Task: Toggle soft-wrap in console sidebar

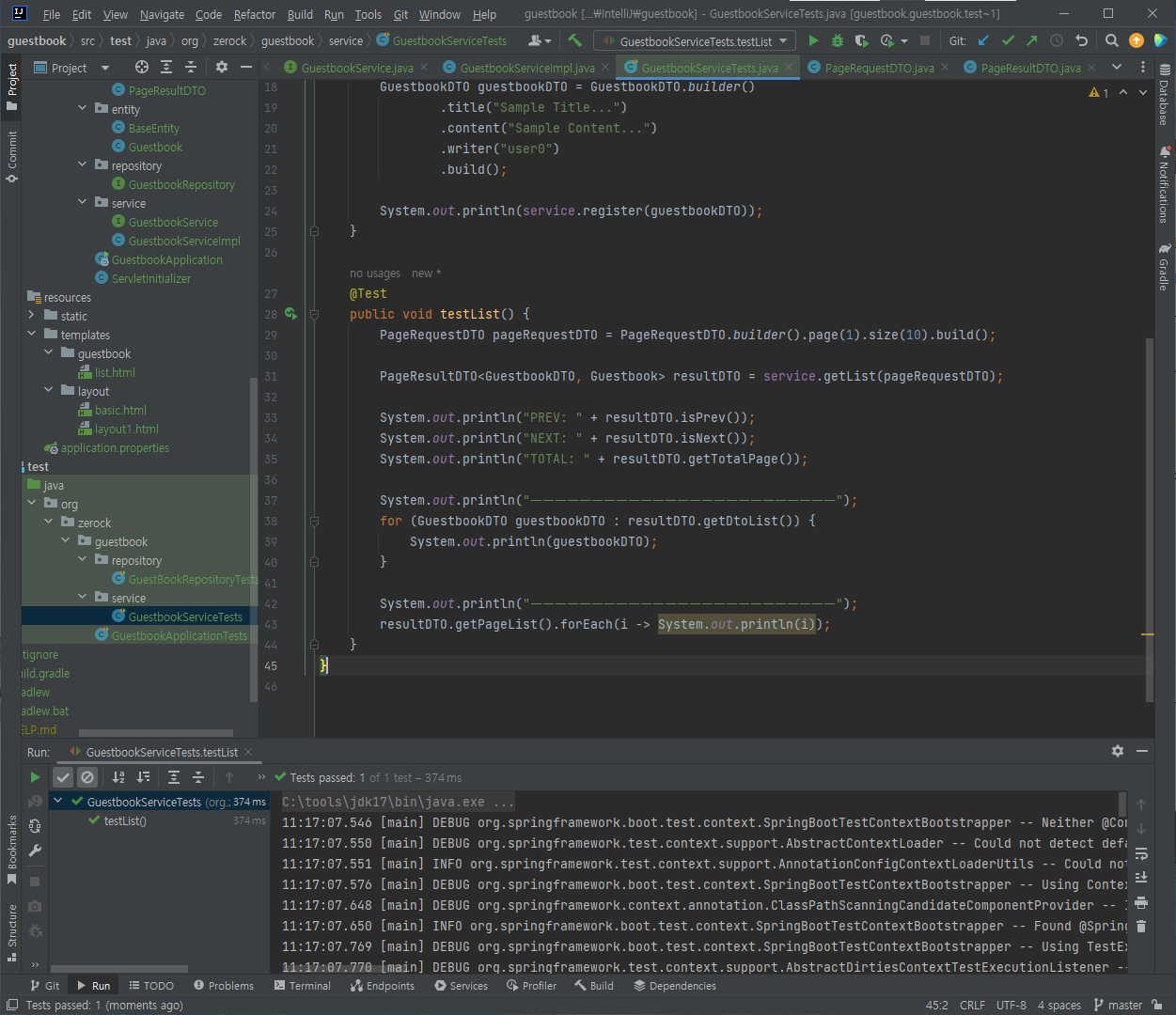Action: point(1141,853)
